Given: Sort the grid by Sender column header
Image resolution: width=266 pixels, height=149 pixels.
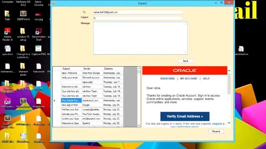Looking at the screenshot, I should 92,69.
